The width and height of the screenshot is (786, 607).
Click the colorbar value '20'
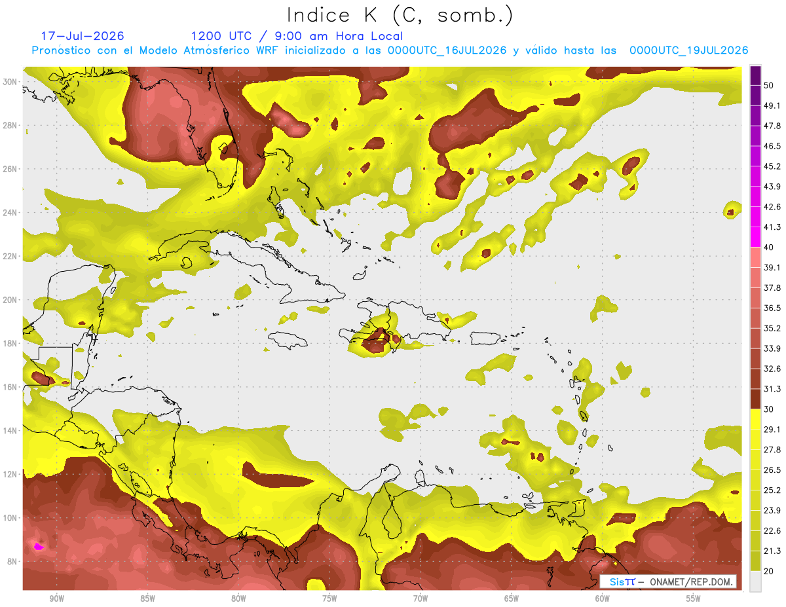tap(769, 572)
